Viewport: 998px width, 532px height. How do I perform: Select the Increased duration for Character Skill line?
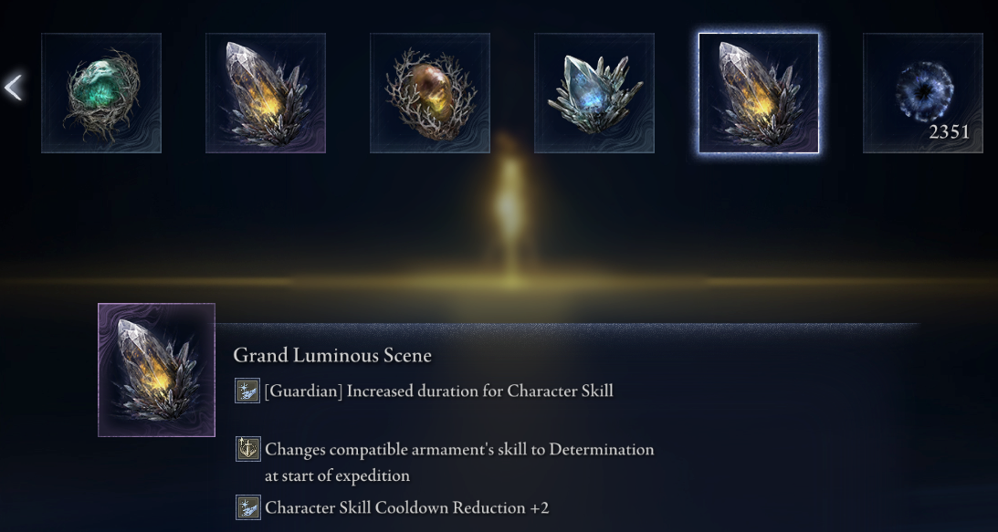pos(439,391)
